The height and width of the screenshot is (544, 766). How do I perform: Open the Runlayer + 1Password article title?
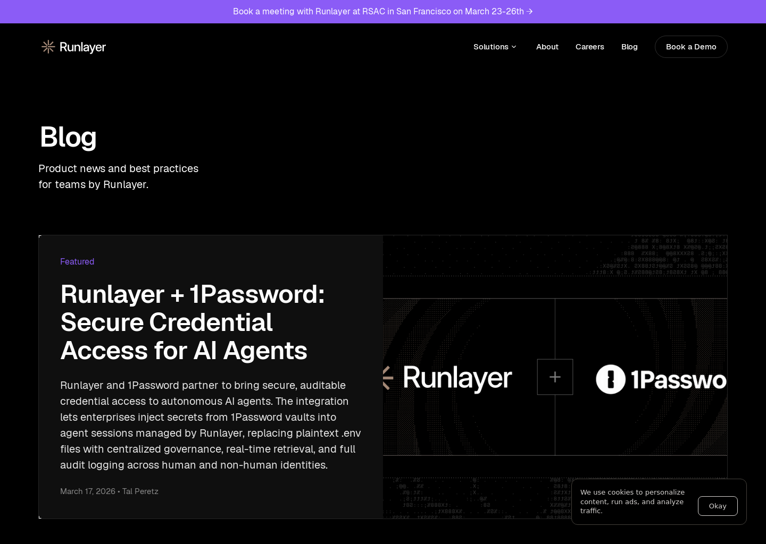tap(192, 322)
